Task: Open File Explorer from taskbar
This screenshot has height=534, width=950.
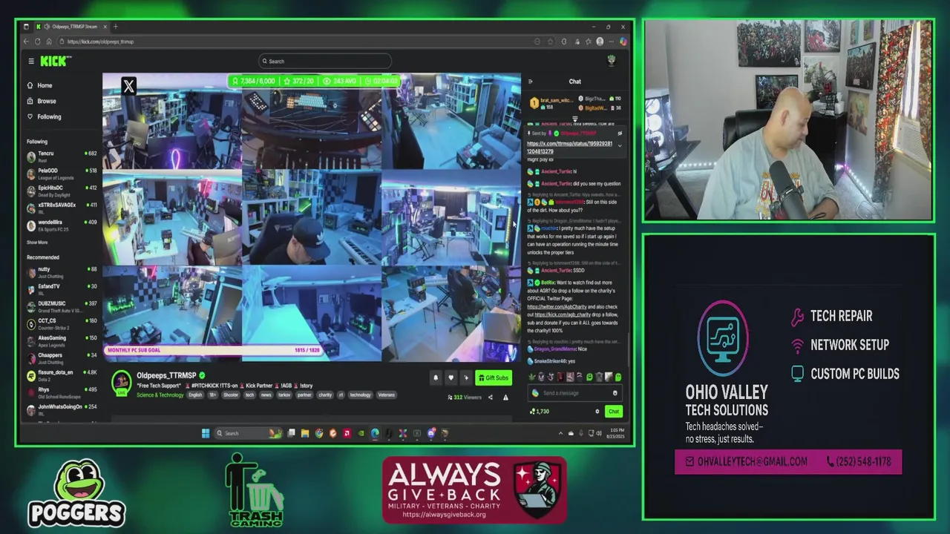Action: [x=304, y=433]
